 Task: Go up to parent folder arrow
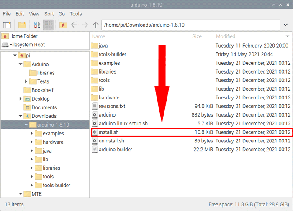pyautogui.click(x=96, y=25)
